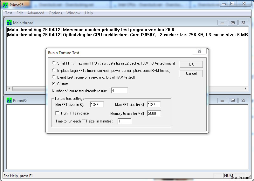This screenshot has height=181, width=254.
Task: Click the 'Mersenne number primality test program' log line
Action: (90, 30)
